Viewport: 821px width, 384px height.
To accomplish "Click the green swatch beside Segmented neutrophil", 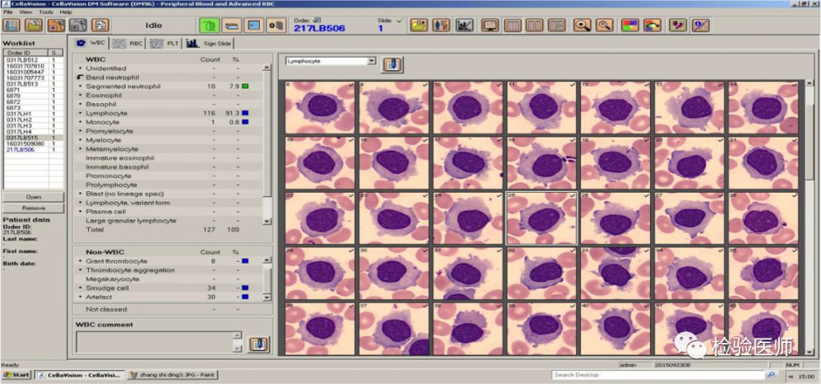I will [246, 87].
